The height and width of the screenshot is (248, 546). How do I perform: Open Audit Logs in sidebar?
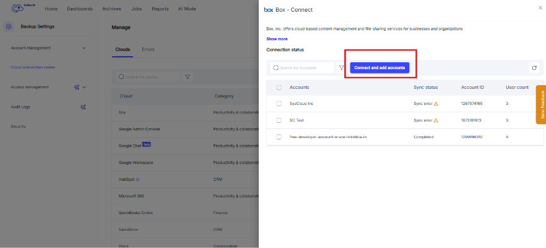pyautogui.click(x=20, y=107)
